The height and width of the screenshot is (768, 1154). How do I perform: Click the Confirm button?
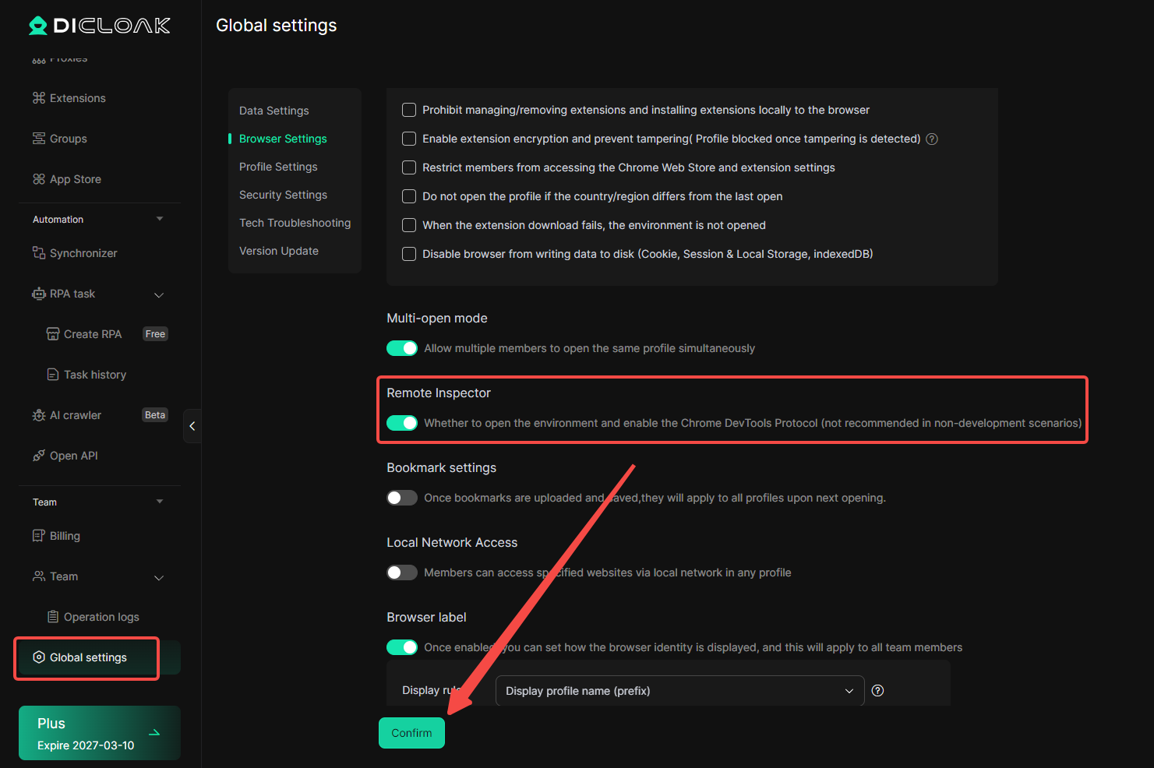(411, 733)
